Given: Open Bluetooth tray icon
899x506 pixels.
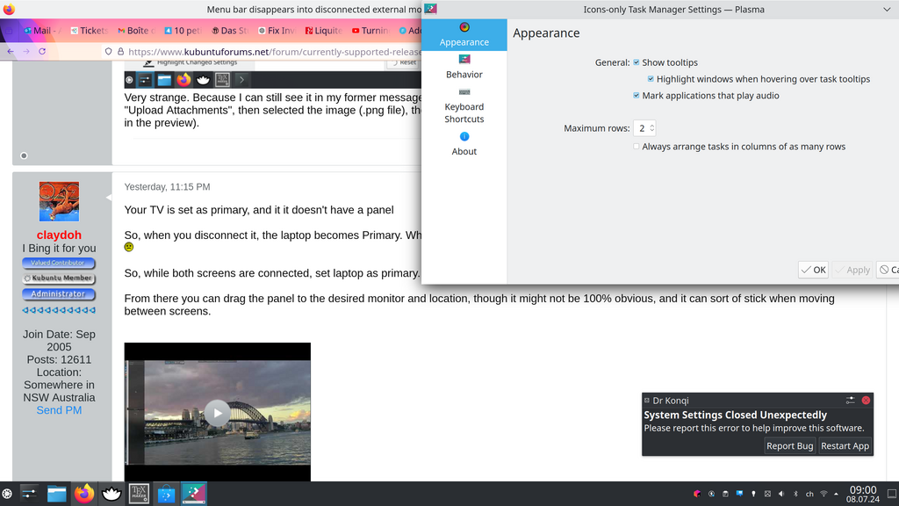Looking at the screenshot, I should pyautogui.click(x=795, y=494).
